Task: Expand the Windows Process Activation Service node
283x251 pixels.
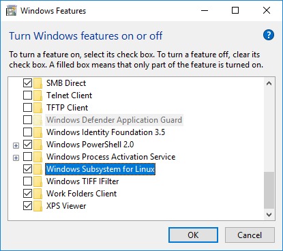Action: [16, 158]
